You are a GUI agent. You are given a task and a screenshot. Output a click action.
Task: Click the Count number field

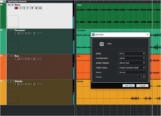point(140,77)
